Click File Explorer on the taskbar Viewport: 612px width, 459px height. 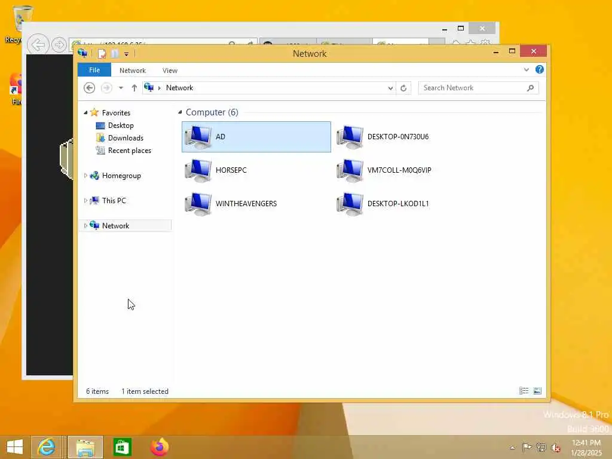click(x=85, y=447)
